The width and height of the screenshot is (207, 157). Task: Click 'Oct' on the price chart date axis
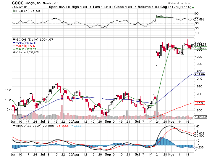(137, 121)
